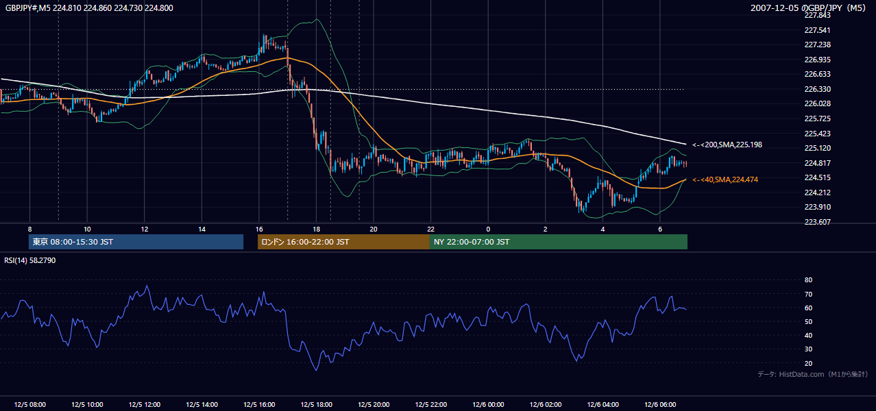Select the ロンドン 16:00-22:00 JST session bar

point(343,242)
